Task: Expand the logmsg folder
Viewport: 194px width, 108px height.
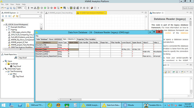Action: [7, 30]
